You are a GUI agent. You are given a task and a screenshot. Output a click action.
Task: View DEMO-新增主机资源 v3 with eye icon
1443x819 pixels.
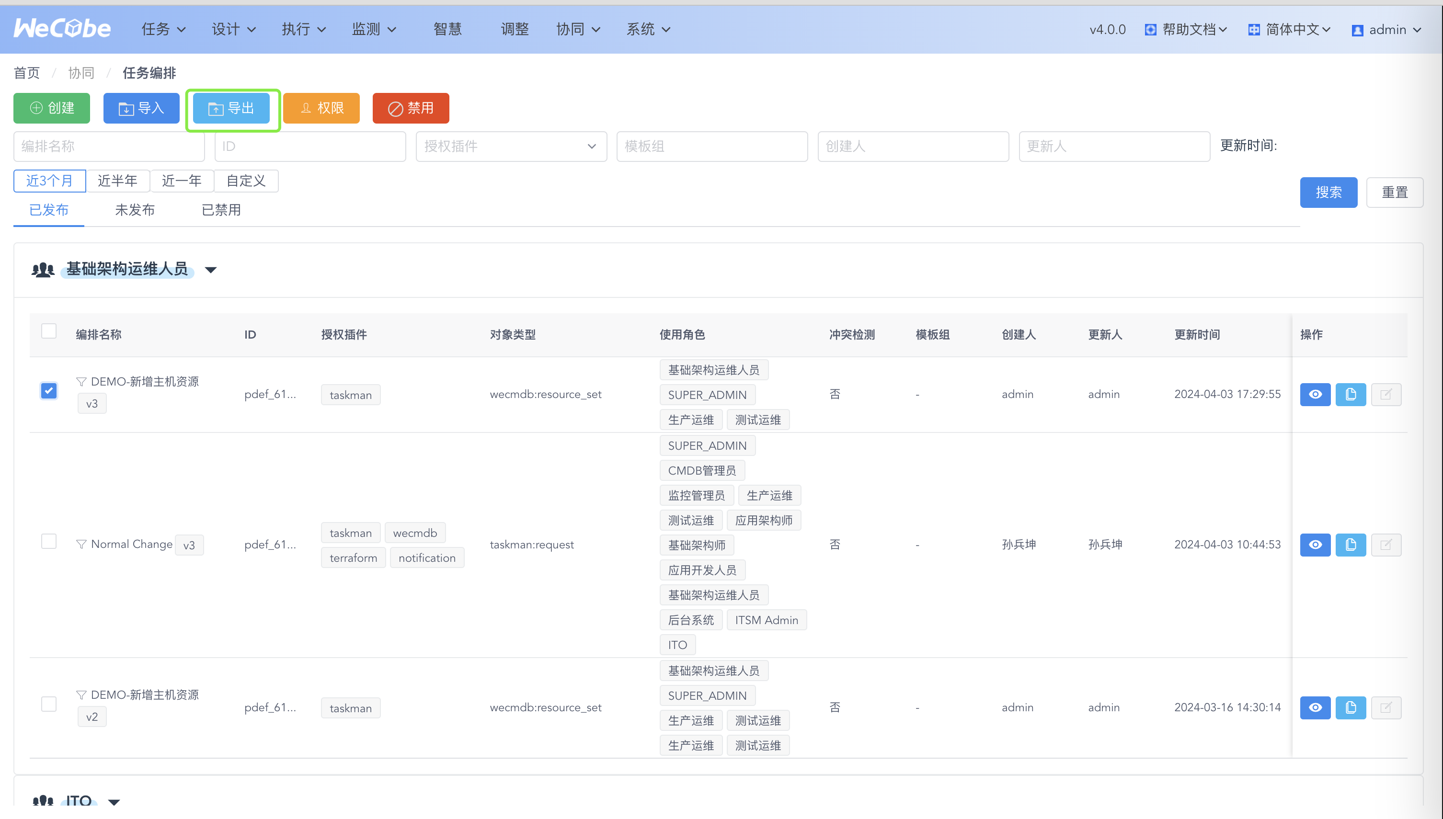coord(1315,394)
